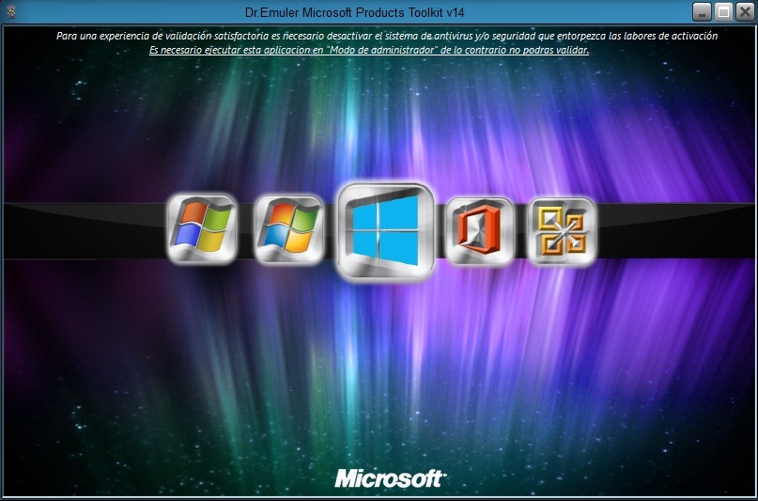Pick the yellow Office 2010 icon
Viewport: 758px width, 501px height.
pyautogui.click(x=562, y=230)
